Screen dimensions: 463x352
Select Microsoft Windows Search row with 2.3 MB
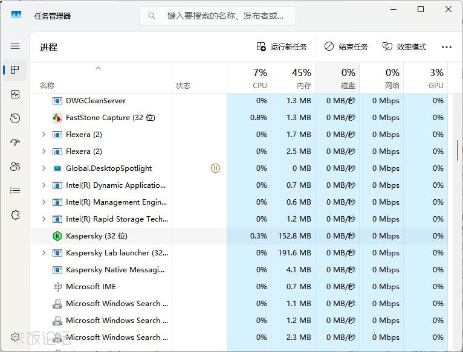click(239, 338)
